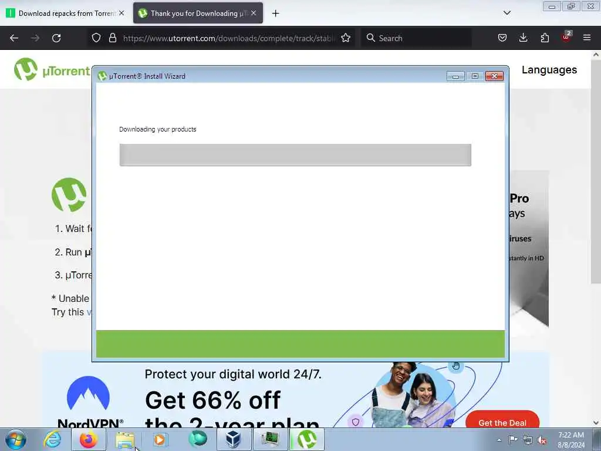Open VirtualBox cube icon in taskbar

tap(234, 439)
